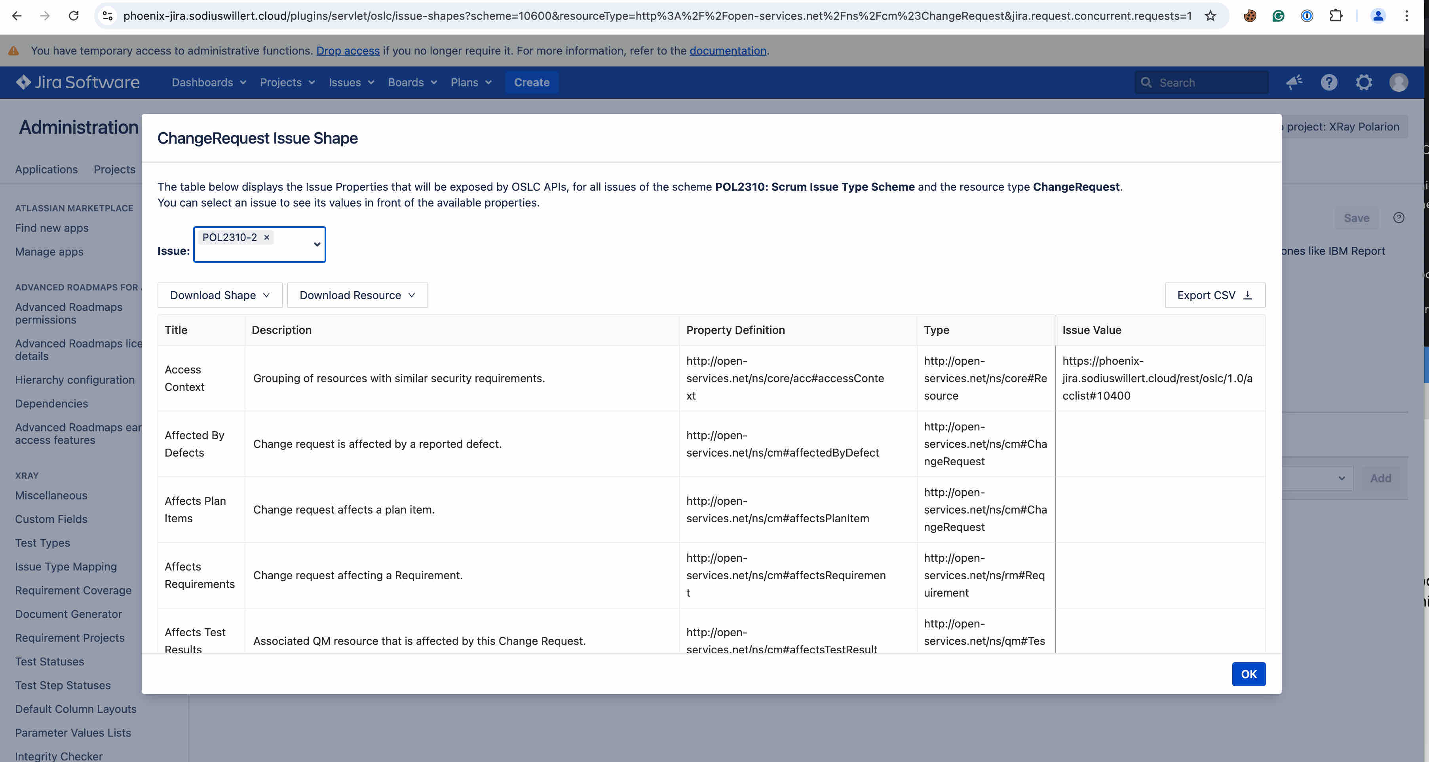Open Advanced Roadmaps permissions

tap(68, 313)
